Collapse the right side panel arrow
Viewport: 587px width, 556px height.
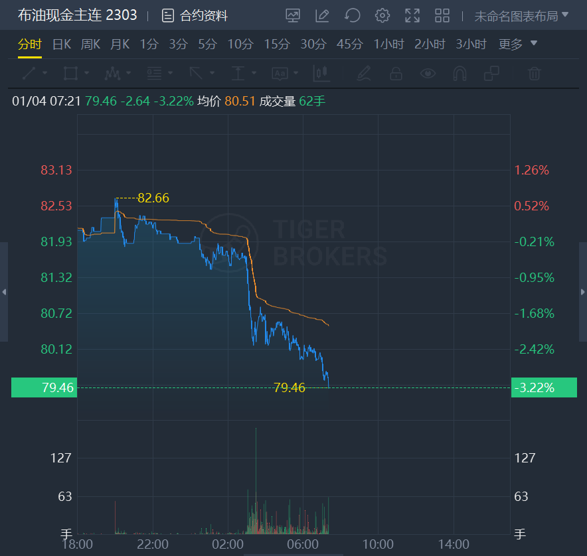click(x=583, y=292)
